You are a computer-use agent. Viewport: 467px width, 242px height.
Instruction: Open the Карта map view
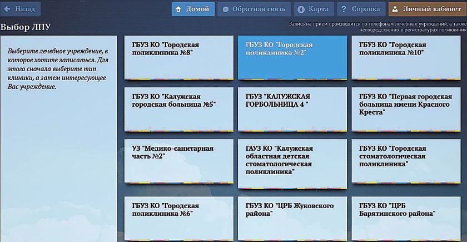pyautogui.click(x=314, y=9)
